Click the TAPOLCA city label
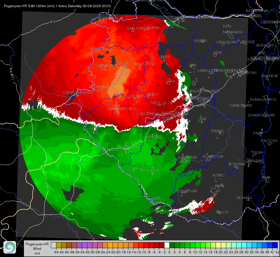This screenshot has width=280, height=257. [x=158, y=103]
